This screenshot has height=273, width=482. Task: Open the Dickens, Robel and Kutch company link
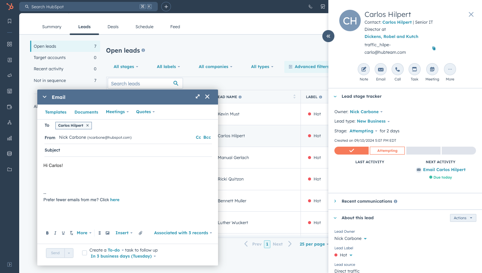391,36
